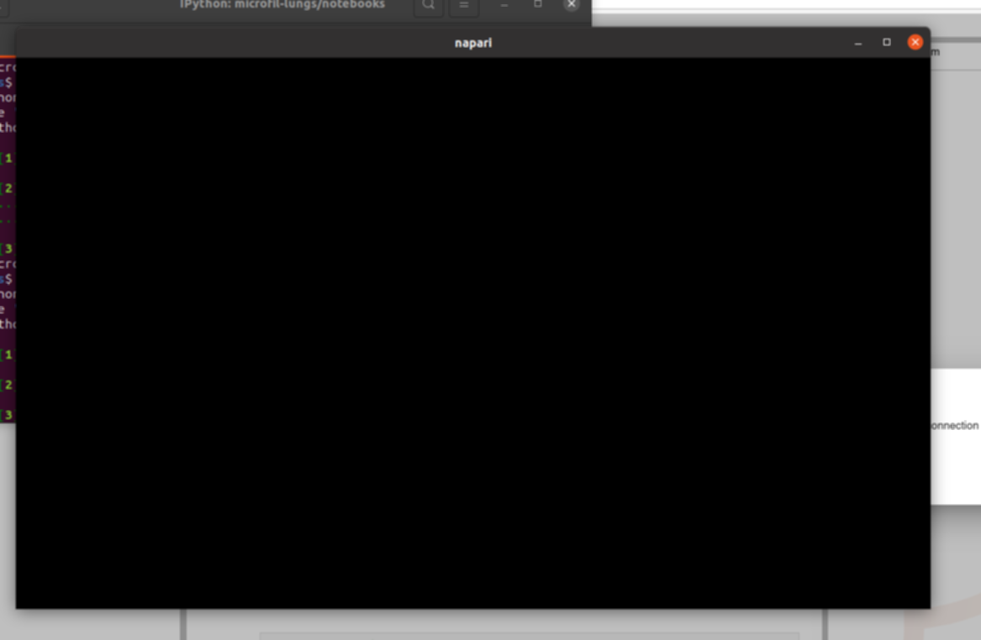
Task: Maximize the IPython terminal window
Action: (537, 4)
